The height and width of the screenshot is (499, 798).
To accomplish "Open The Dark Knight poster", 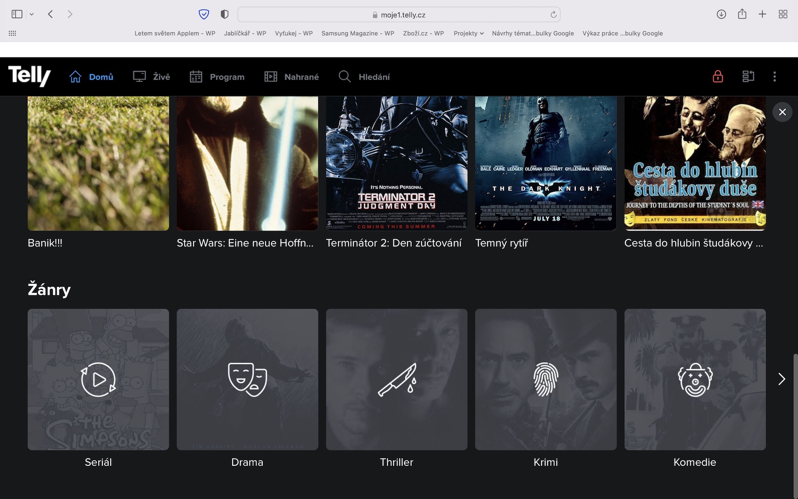I will point(546,164).
